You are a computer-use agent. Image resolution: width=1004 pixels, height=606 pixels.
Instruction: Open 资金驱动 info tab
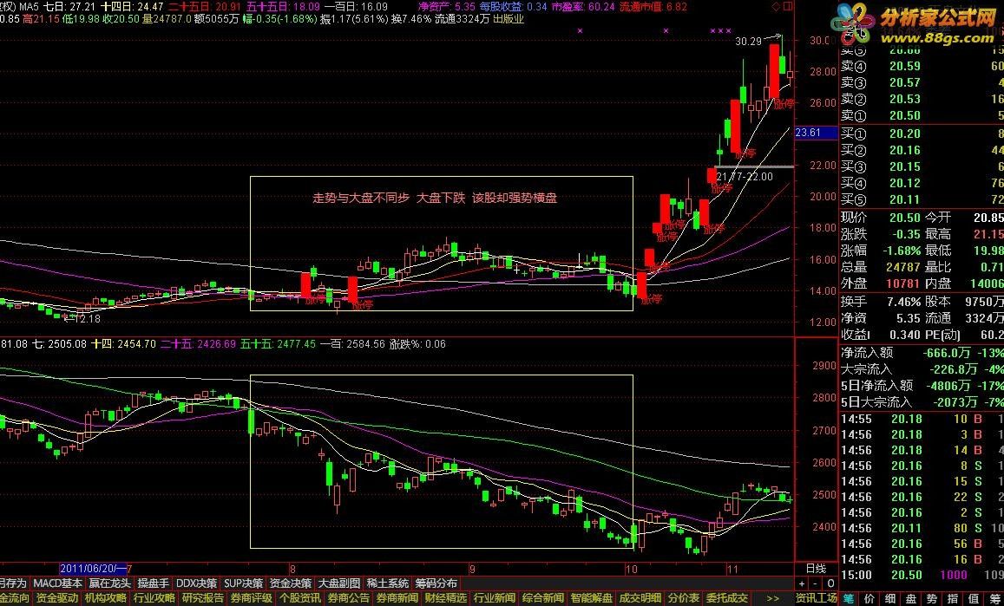tap(57, 598)
